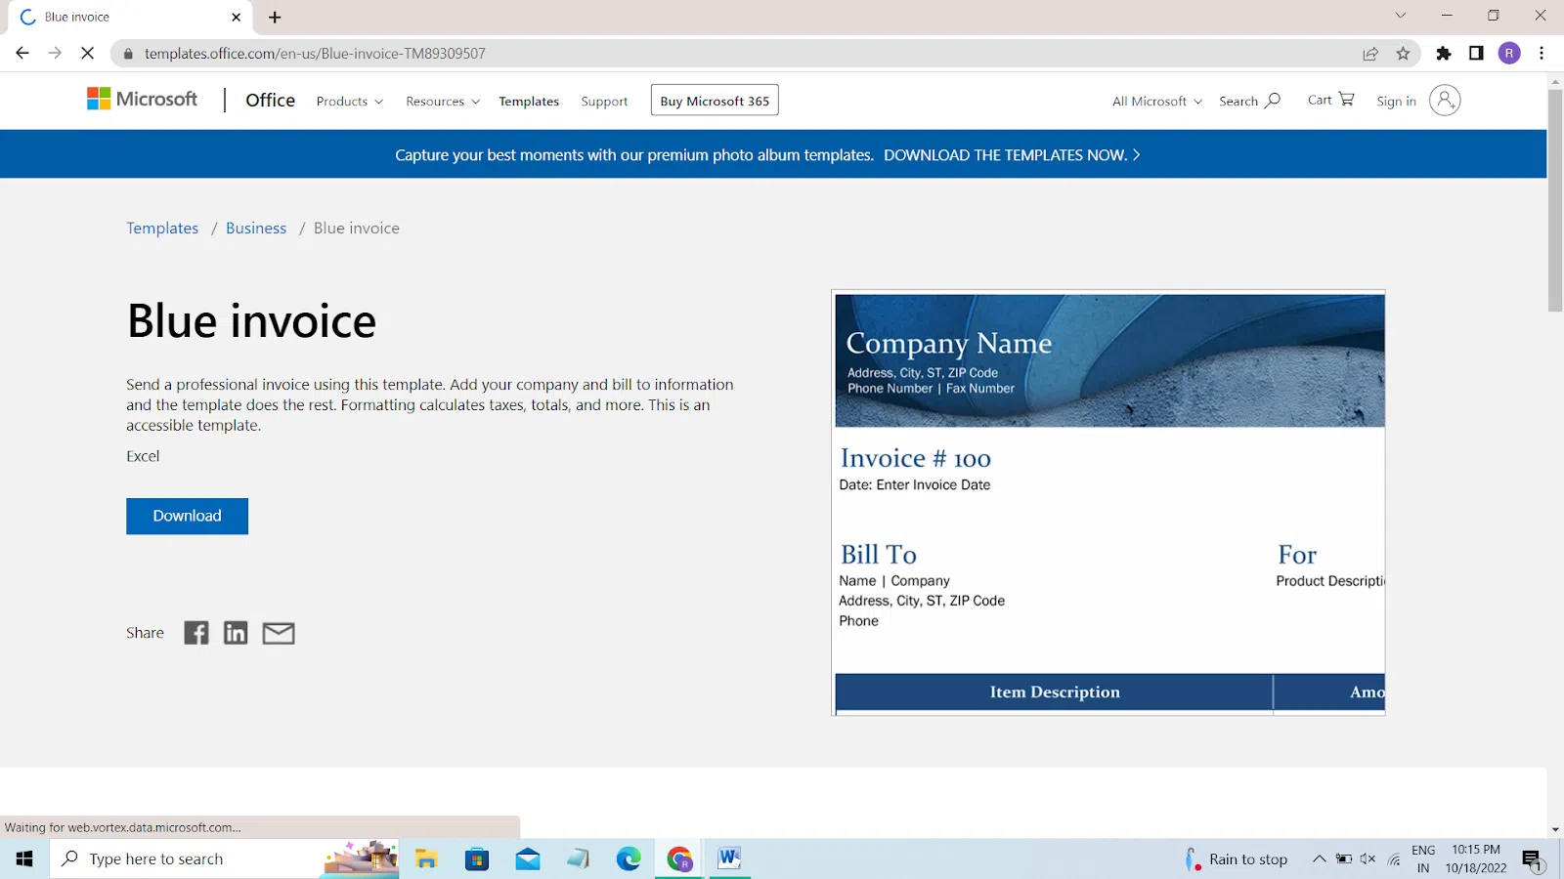Share template via LinkedIn icon

point(236,633)
